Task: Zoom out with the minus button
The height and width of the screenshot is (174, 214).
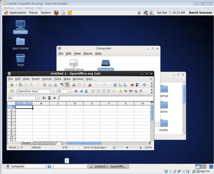Action: pos(114,147)
